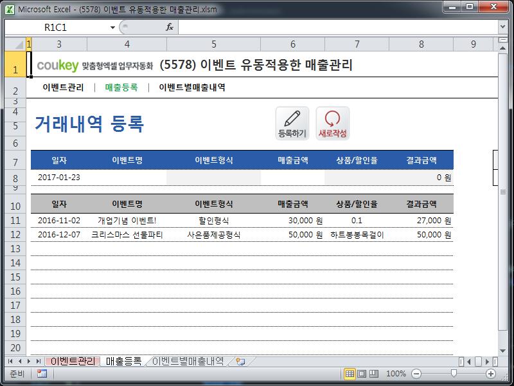Image resolution: width=514 pixels, height=386 pixels.
Task: Click the cell 27,000 원
Action: click(421, 221)
